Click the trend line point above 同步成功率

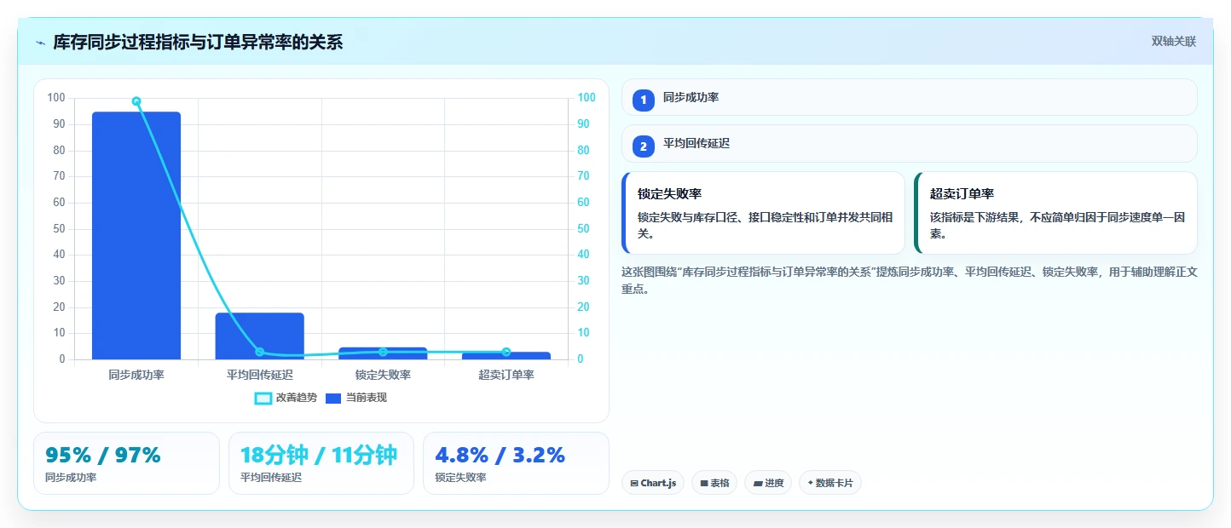[x=136, y=101]
